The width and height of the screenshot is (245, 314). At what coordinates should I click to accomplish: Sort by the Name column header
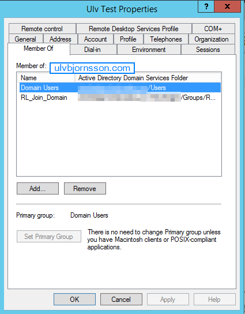pyautogui.click(x=46, y=78)
